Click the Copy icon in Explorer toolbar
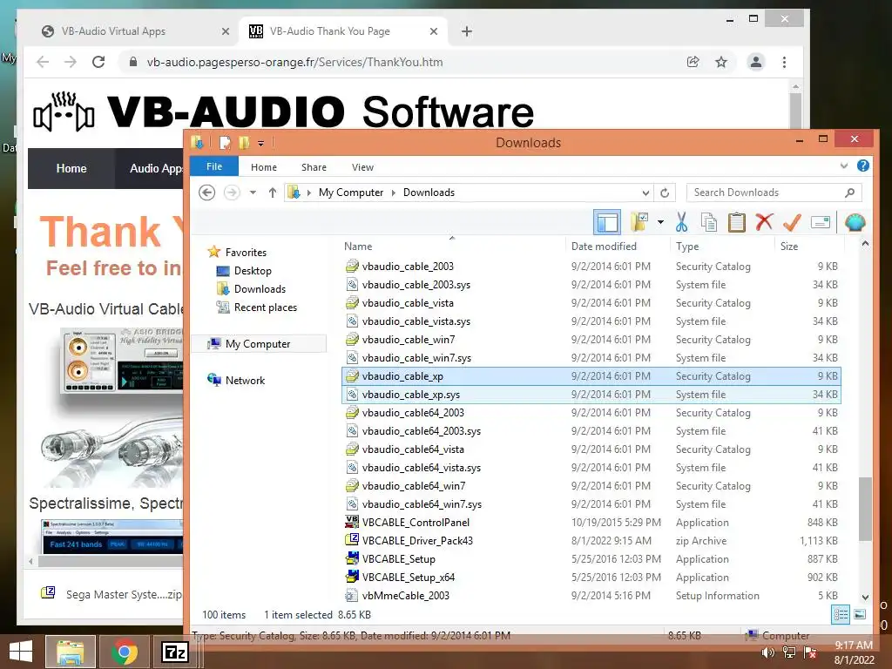This screenshot has height=669, width=892. pyautogui.click(x=709, y=222)
